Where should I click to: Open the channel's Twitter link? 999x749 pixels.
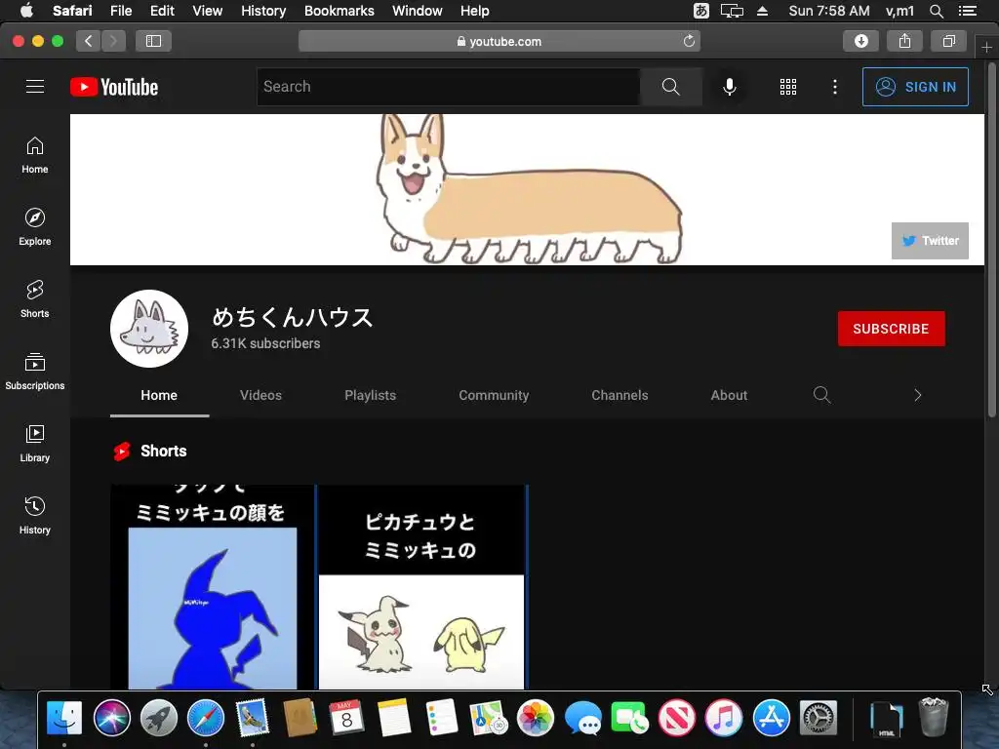tap(930, 241)
